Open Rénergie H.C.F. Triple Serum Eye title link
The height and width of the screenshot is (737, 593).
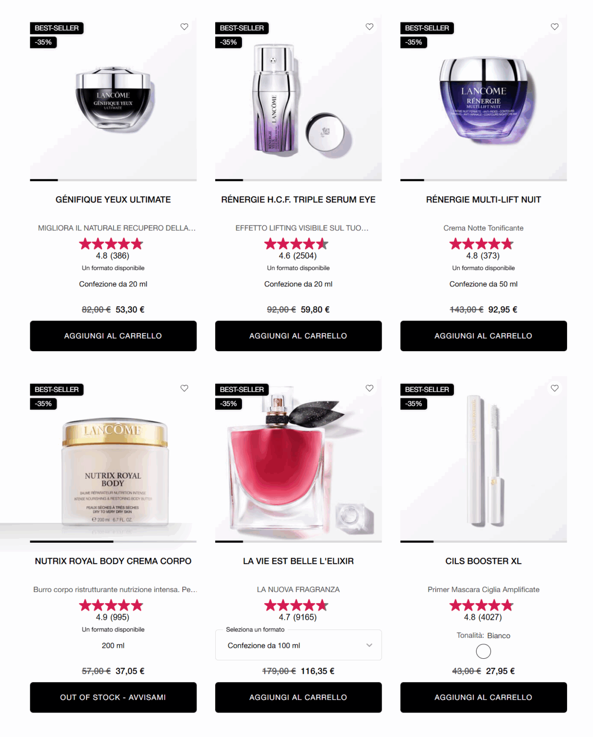click(298, 200)
